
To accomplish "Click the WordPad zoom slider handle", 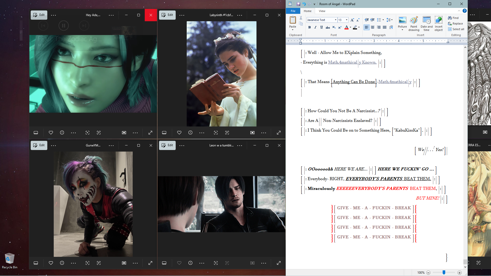I will point(444,273).
